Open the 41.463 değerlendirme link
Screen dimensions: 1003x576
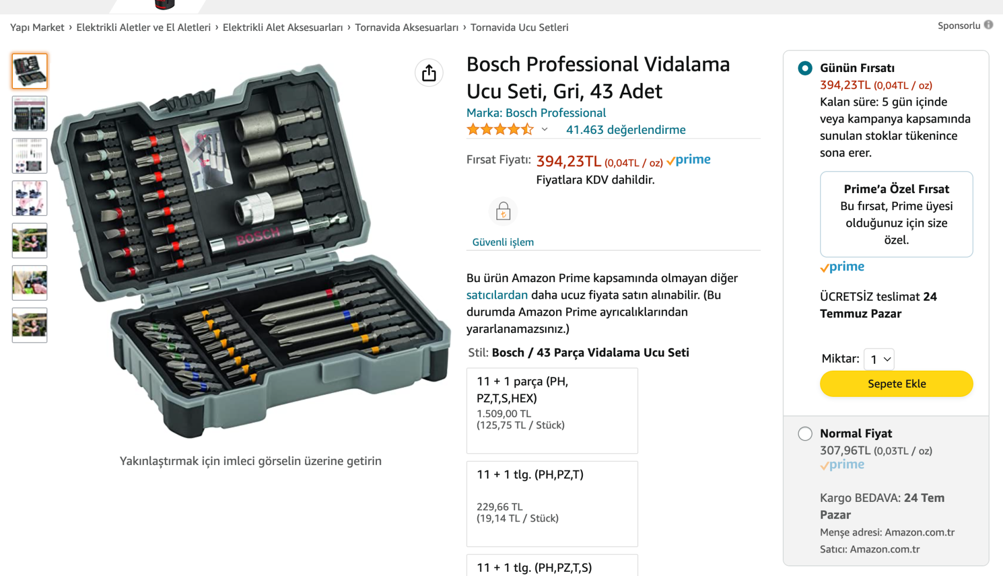(x=625, y=130)
